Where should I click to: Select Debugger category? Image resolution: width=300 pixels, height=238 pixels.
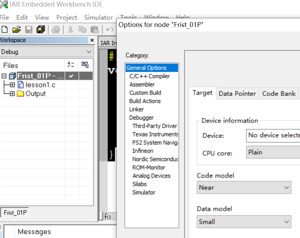141,118
